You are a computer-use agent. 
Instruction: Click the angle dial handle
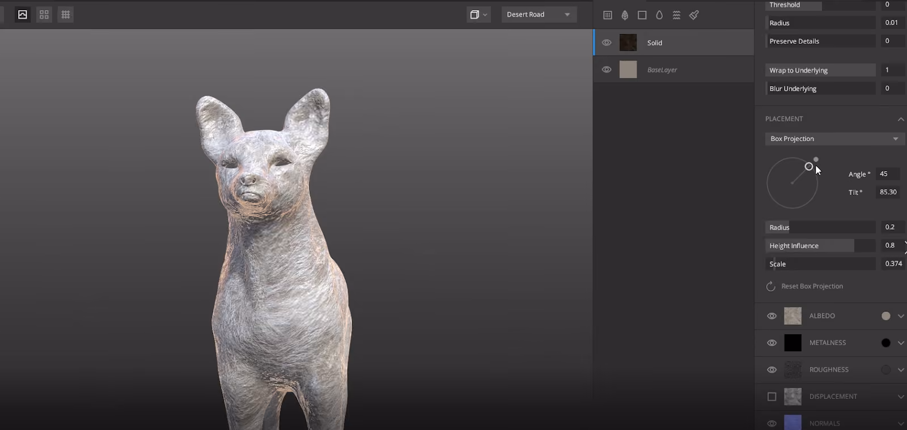809,167
